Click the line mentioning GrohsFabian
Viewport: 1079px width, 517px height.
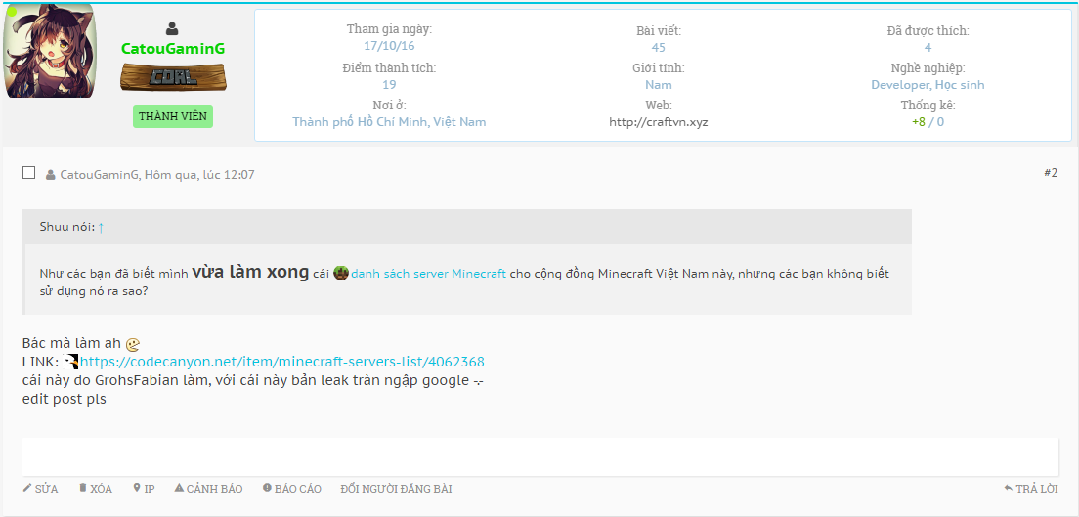252,381
